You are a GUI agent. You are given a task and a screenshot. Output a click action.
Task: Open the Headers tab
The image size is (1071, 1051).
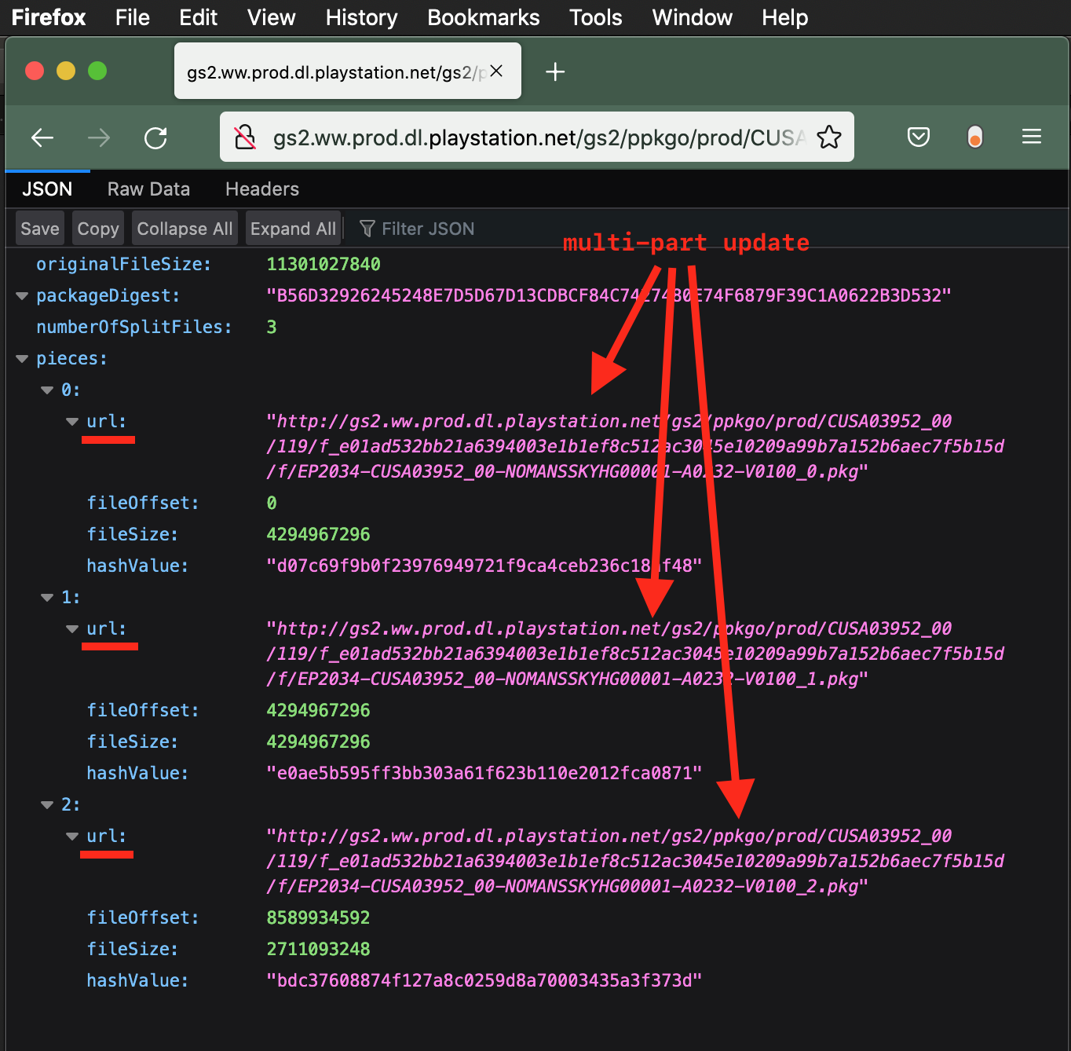262,189
